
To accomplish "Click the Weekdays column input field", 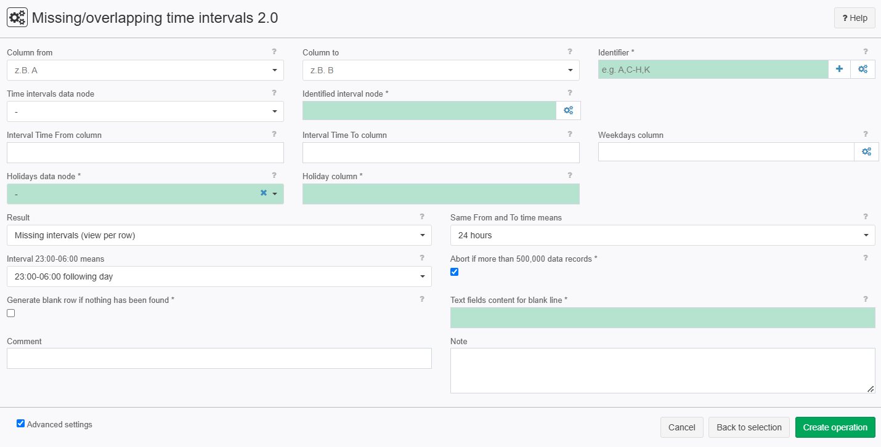I will tap(726, 152).
